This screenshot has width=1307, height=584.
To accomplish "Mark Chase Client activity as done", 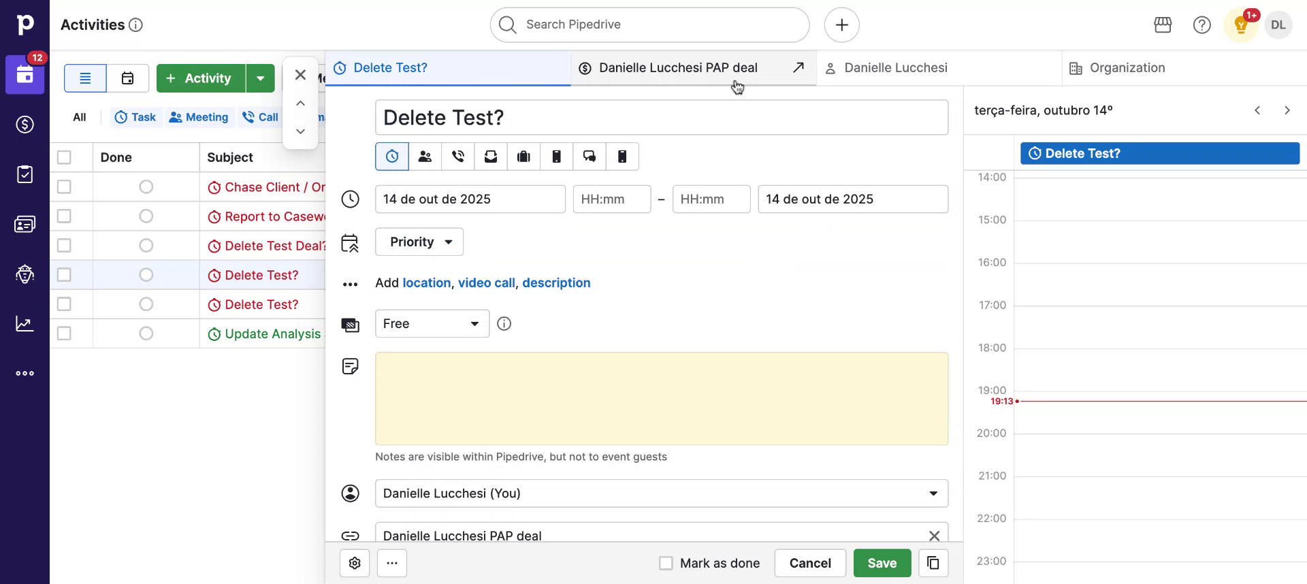I will point(146,186).
